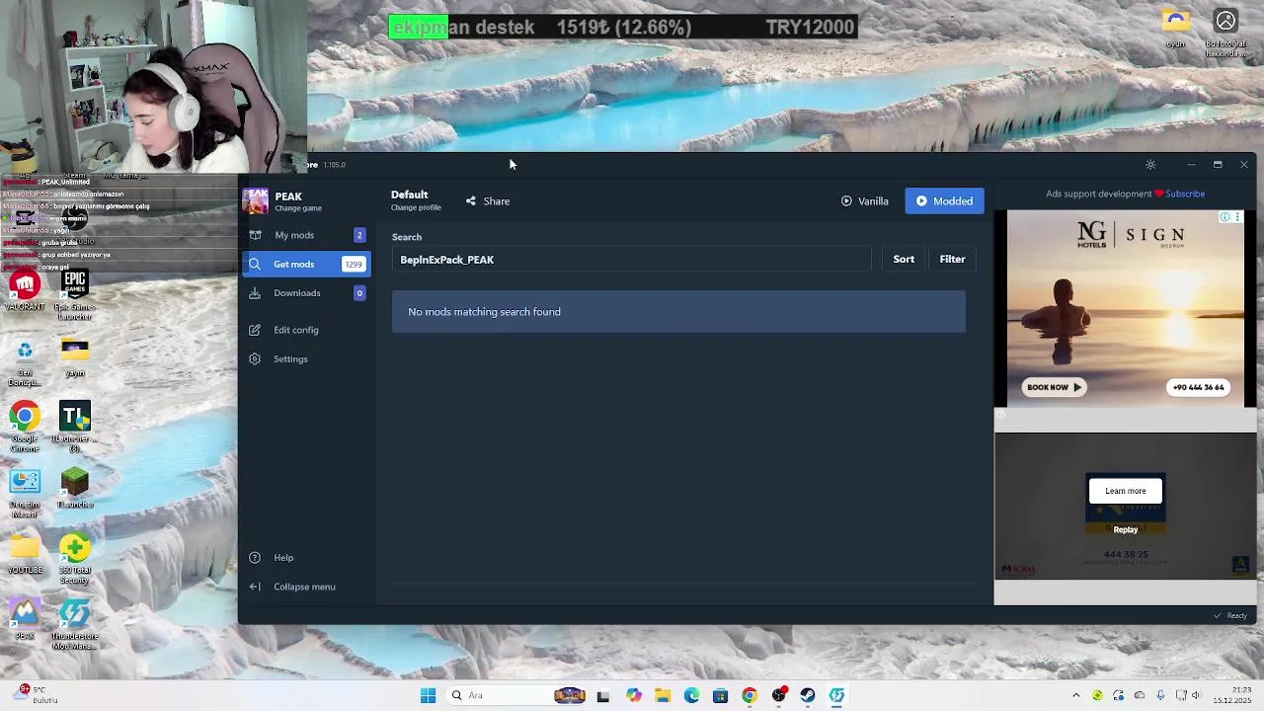The width and height of the screenshot is (1264, 711).
Task: Open the Denetim Masası desktop icon
Action: [x=25, y=493]
